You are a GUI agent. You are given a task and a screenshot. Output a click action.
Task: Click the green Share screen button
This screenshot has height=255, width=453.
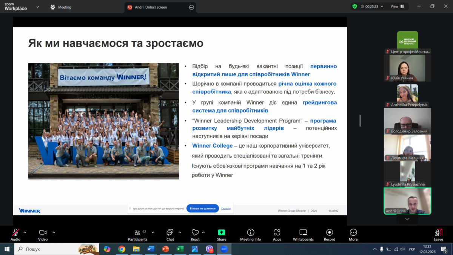[x=222, y=234]
